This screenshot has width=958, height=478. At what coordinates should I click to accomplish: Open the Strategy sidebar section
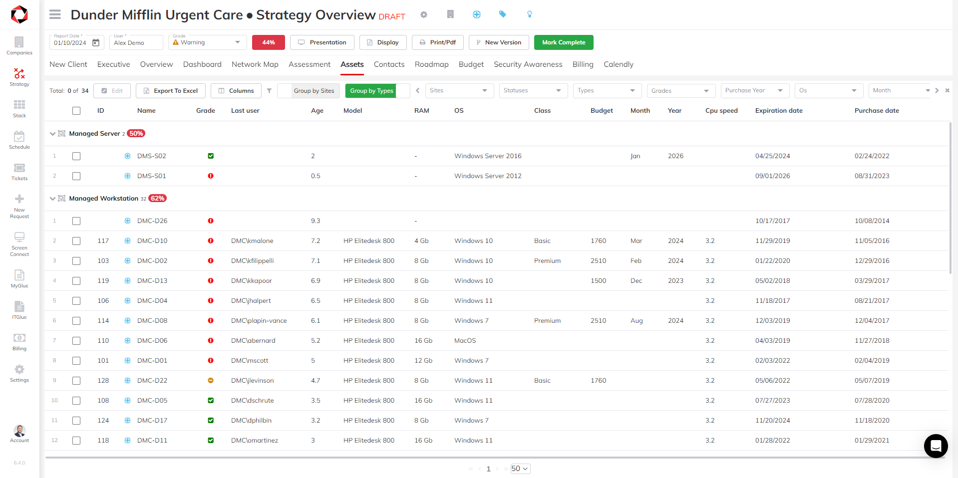pos(19,77)
